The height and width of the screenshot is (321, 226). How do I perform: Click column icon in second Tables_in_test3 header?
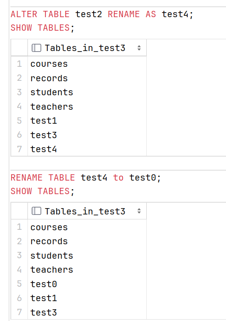click(x=36, y=211)
